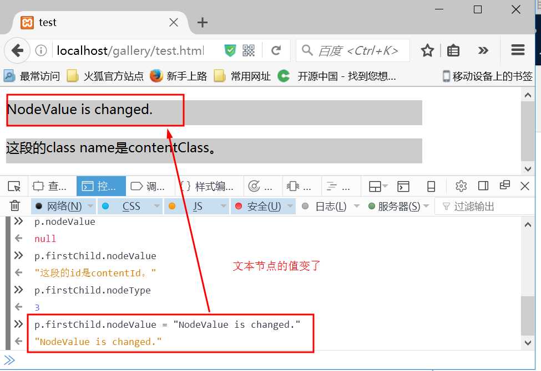Viewport: 541px width, 371px height.
Task: Toggle the split console icon
Action: coord(403,187)
